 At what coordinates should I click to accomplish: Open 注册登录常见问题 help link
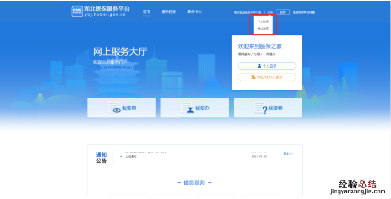(304, 13)
